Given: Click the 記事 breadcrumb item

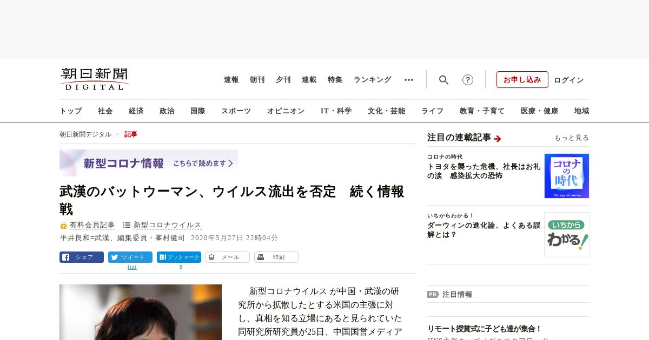Looking at the screenshot, I should [x=131, y=134].
